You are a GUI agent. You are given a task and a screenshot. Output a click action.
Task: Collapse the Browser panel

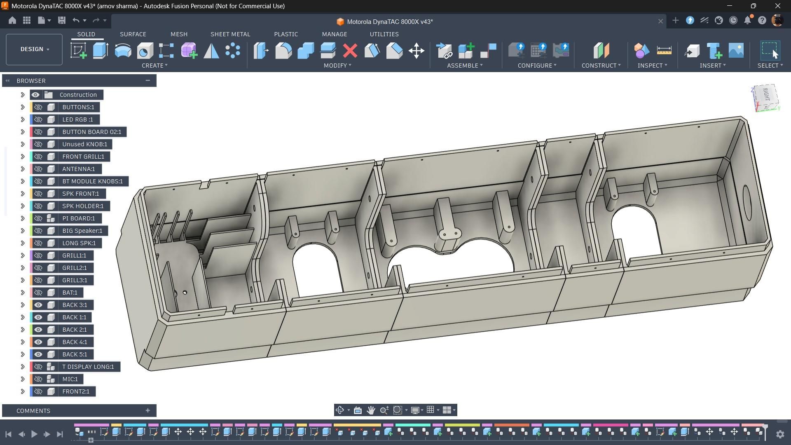[147, 81]
